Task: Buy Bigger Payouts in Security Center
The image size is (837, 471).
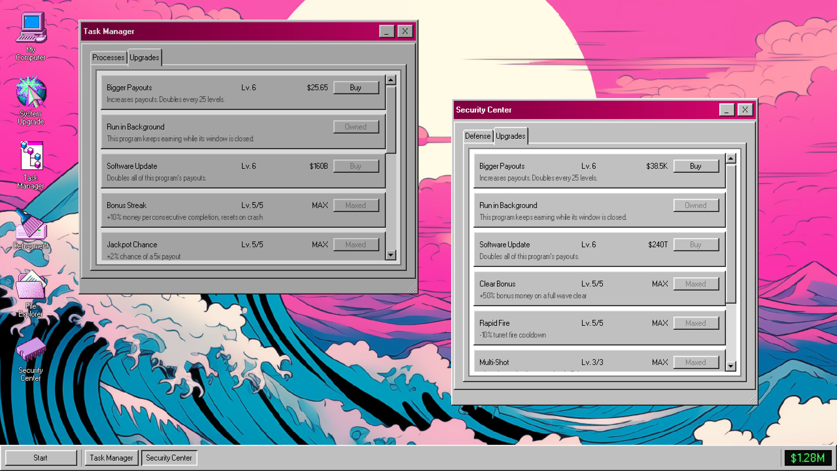Action: click(x=696, y=166)
